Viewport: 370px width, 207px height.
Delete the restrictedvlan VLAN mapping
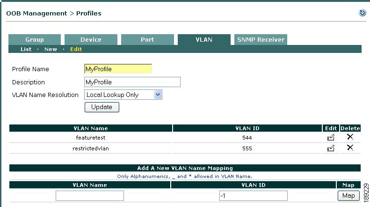(350, 148)
